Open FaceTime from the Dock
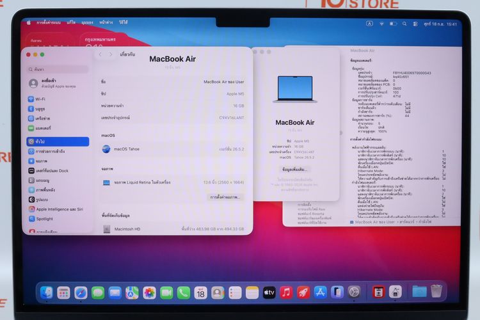This screenshot has height=320, width=480. point(166,292)
